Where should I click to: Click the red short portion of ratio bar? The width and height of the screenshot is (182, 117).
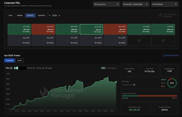[157, 96]
